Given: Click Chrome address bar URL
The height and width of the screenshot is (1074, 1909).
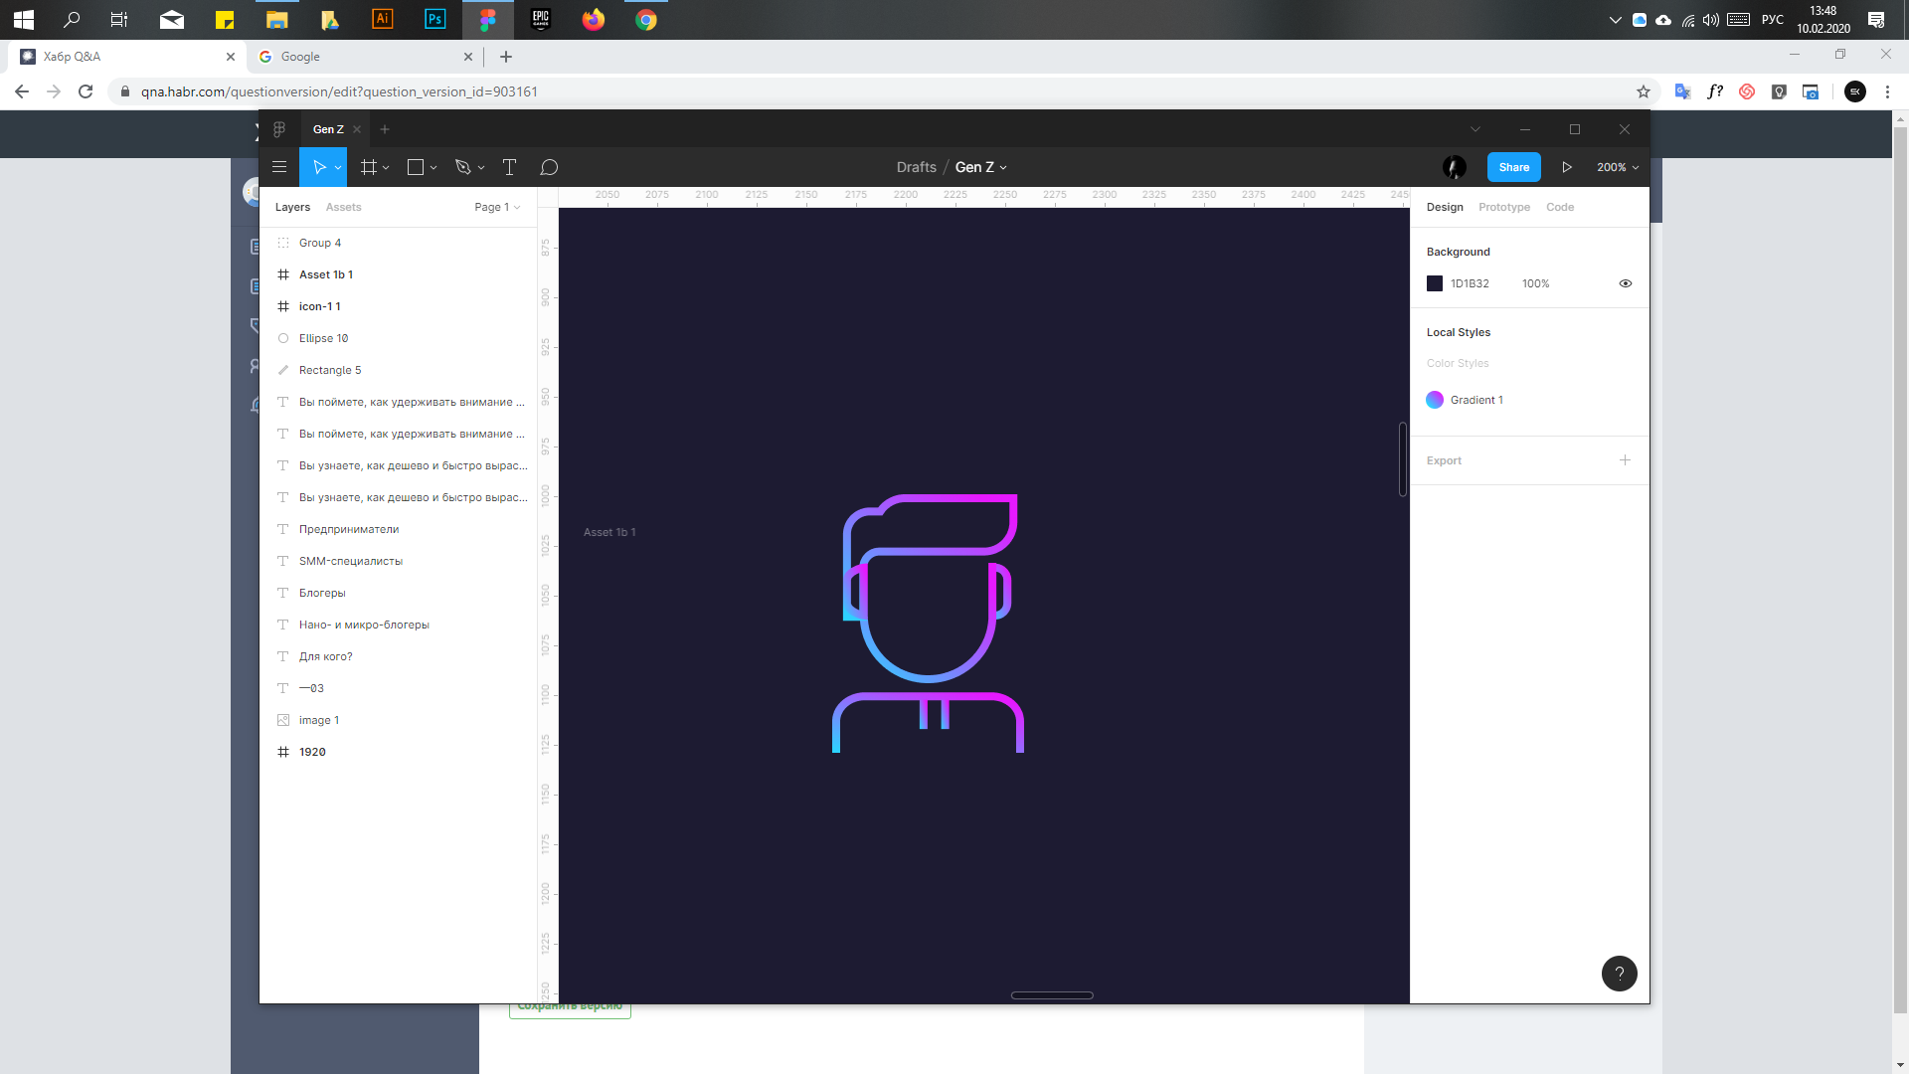Looking at the screenshot, I should (x=339, y=91).
